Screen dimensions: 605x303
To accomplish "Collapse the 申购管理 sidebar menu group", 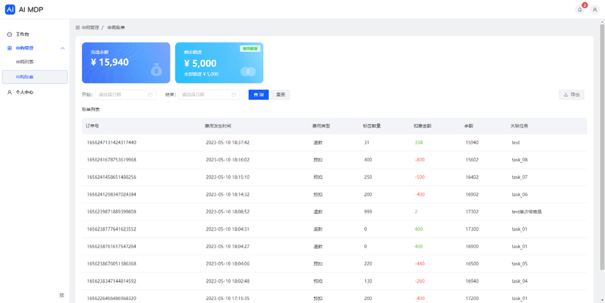I will pos(62,48).
